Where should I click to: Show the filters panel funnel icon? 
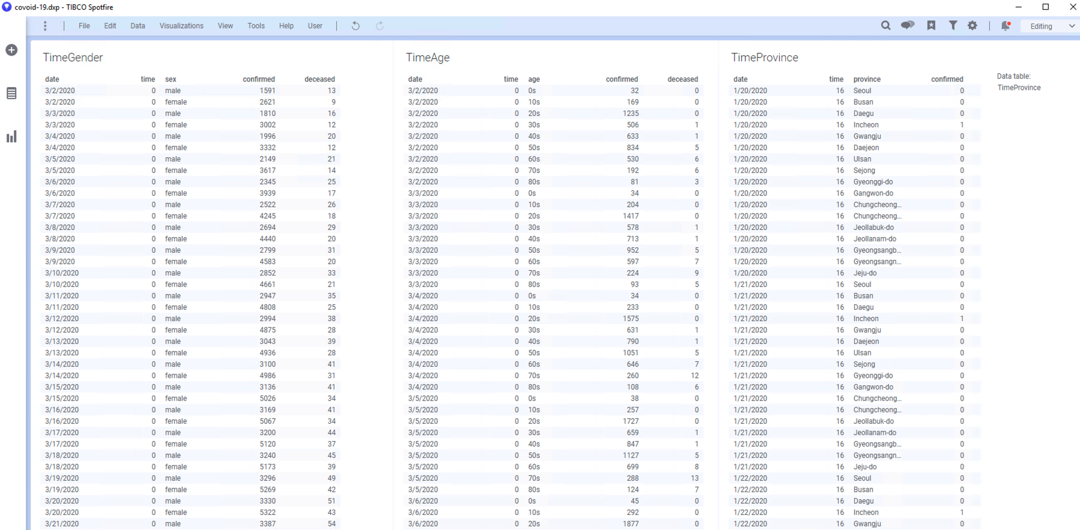click(x=953, y=25)
